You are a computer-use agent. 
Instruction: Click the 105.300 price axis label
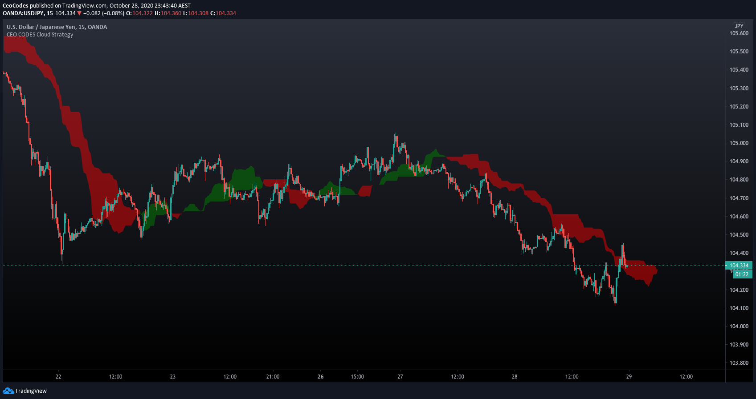(739, 89)
